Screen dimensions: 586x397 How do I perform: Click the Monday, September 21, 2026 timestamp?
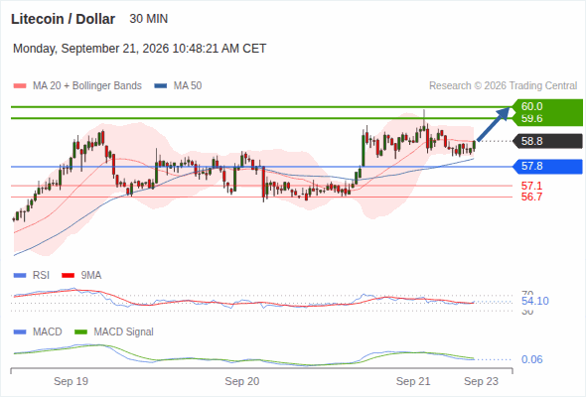[139, 49]
